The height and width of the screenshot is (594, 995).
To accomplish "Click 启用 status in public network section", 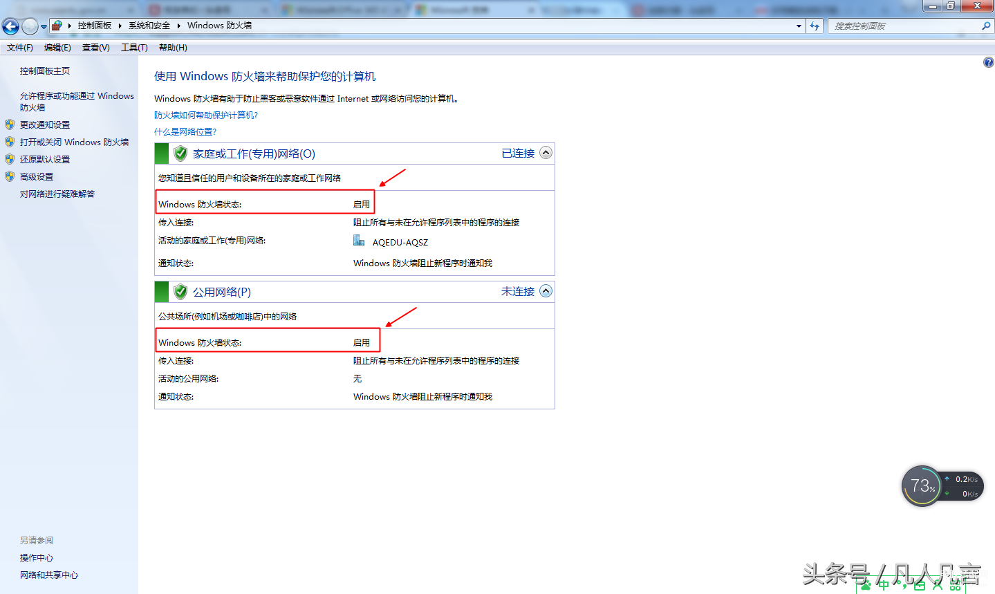I will tap(362, 343).
